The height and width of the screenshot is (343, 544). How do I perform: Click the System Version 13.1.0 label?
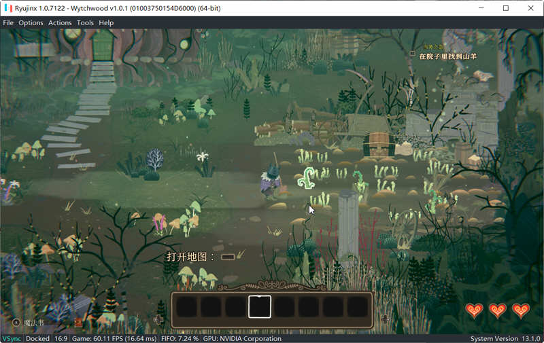click(505, 338)
